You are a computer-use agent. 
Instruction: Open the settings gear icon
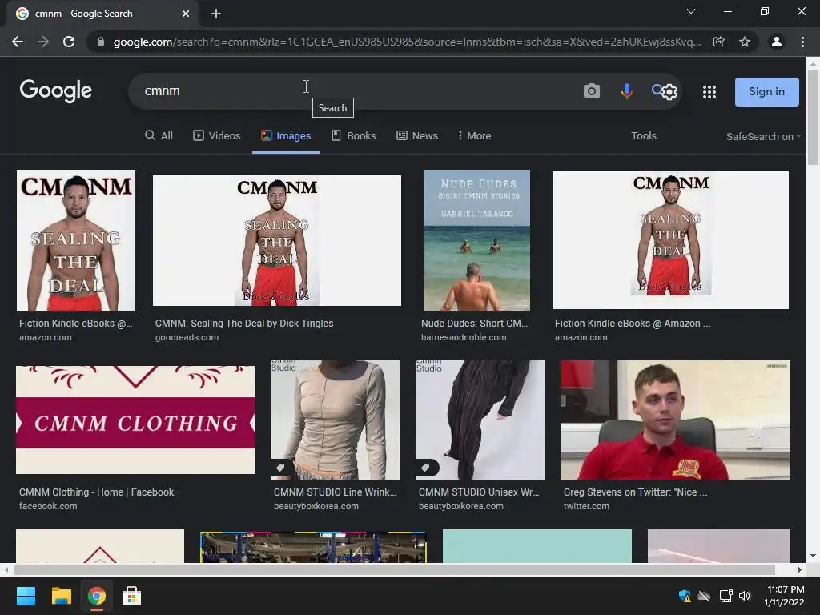click(670, 93)
